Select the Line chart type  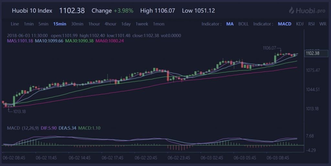(x=15, y=24)
